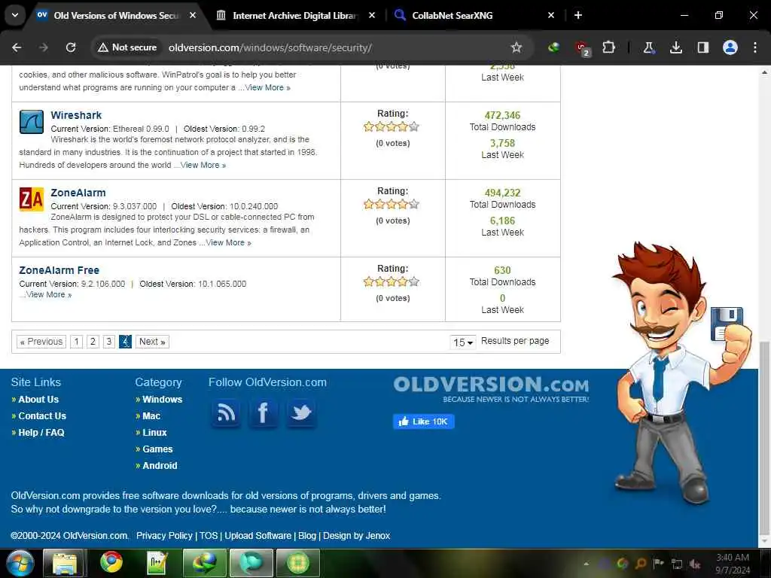
Task: Click View More under ZoneAlarm Free
Action: 49,295
